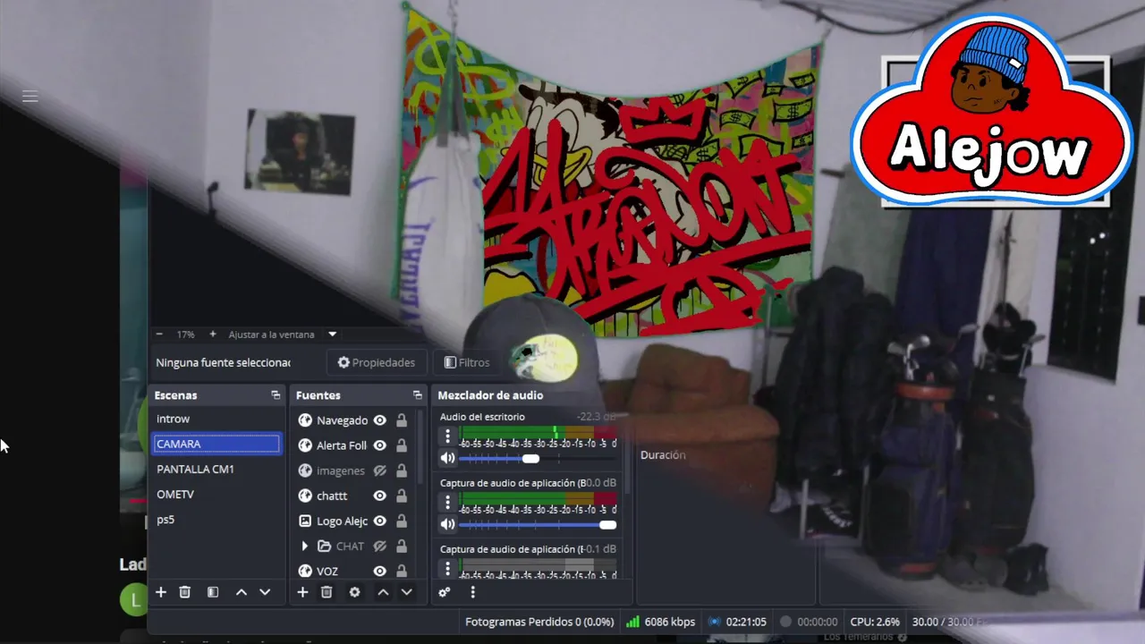Zoom out preview with minus icon

(x=159, y=334)
